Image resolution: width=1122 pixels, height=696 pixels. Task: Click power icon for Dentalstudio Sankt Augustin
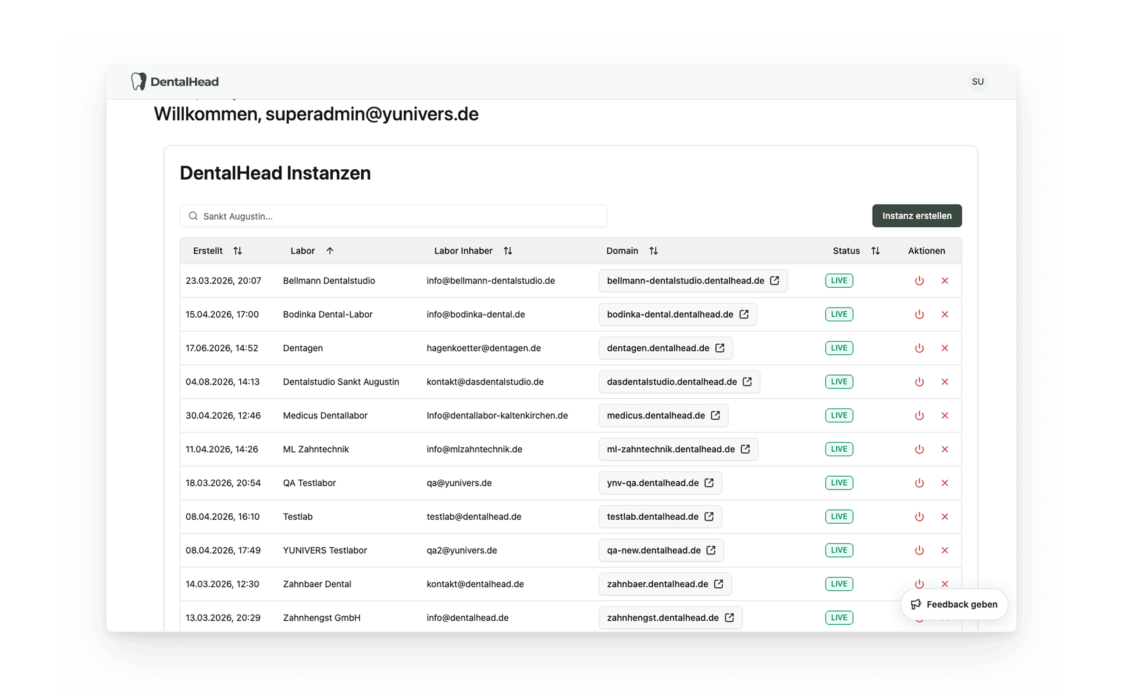click(x=919, y=381)
